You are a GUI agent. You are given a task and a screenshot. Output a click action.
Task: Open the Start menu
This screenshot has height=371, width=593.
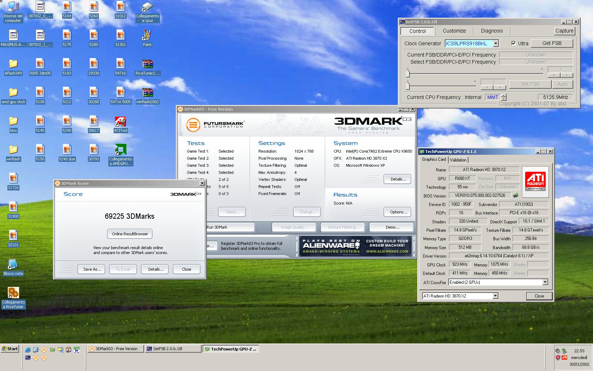pos(10,349)
